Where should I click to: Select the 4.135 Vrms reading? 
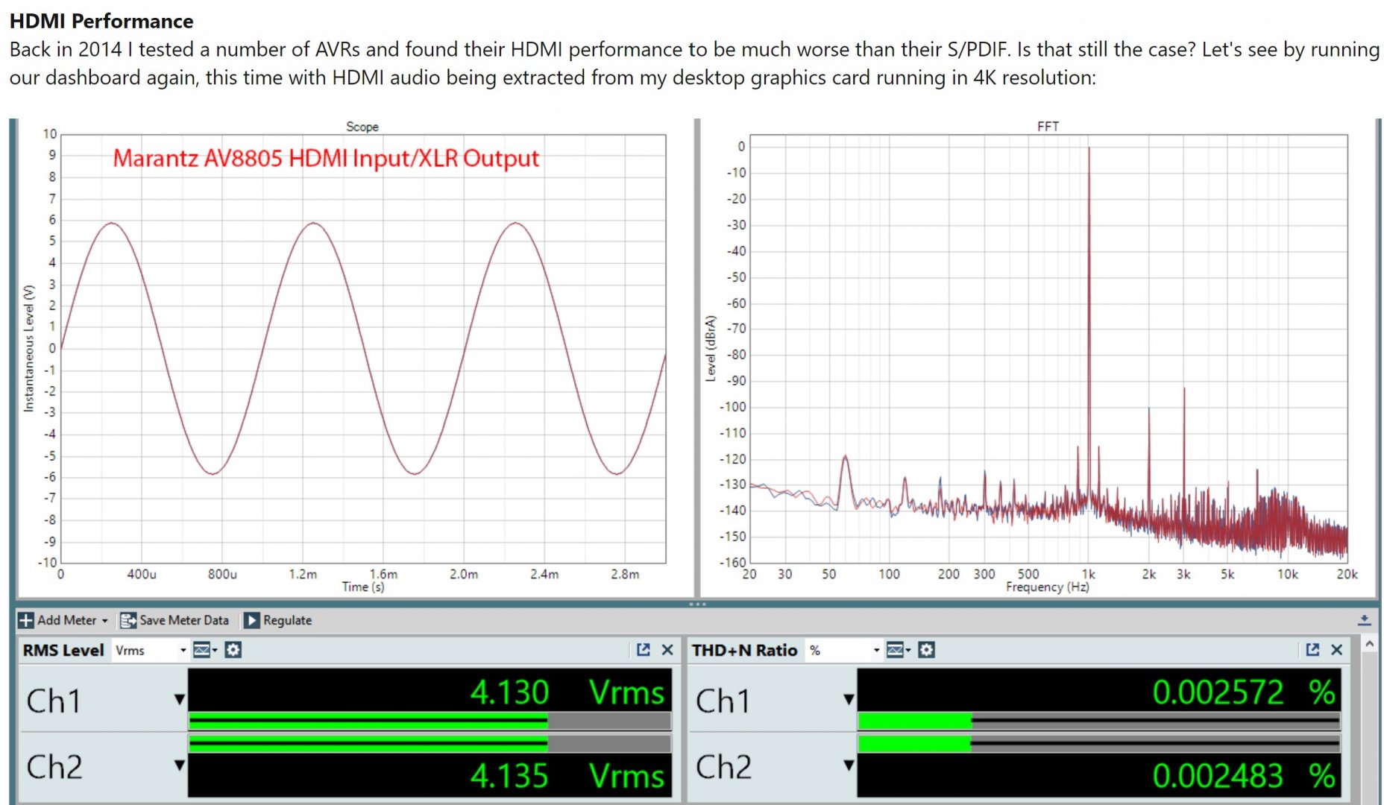pyautogui.click(x=567, y=776)
